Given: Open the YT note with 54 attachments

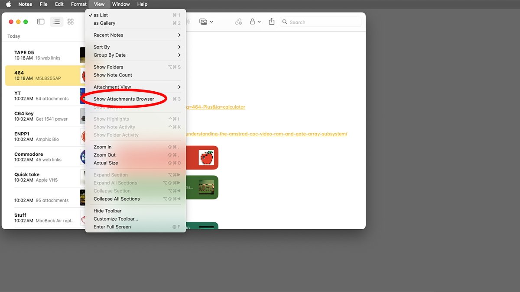Looking at the screenshot, I should (45, 96).
